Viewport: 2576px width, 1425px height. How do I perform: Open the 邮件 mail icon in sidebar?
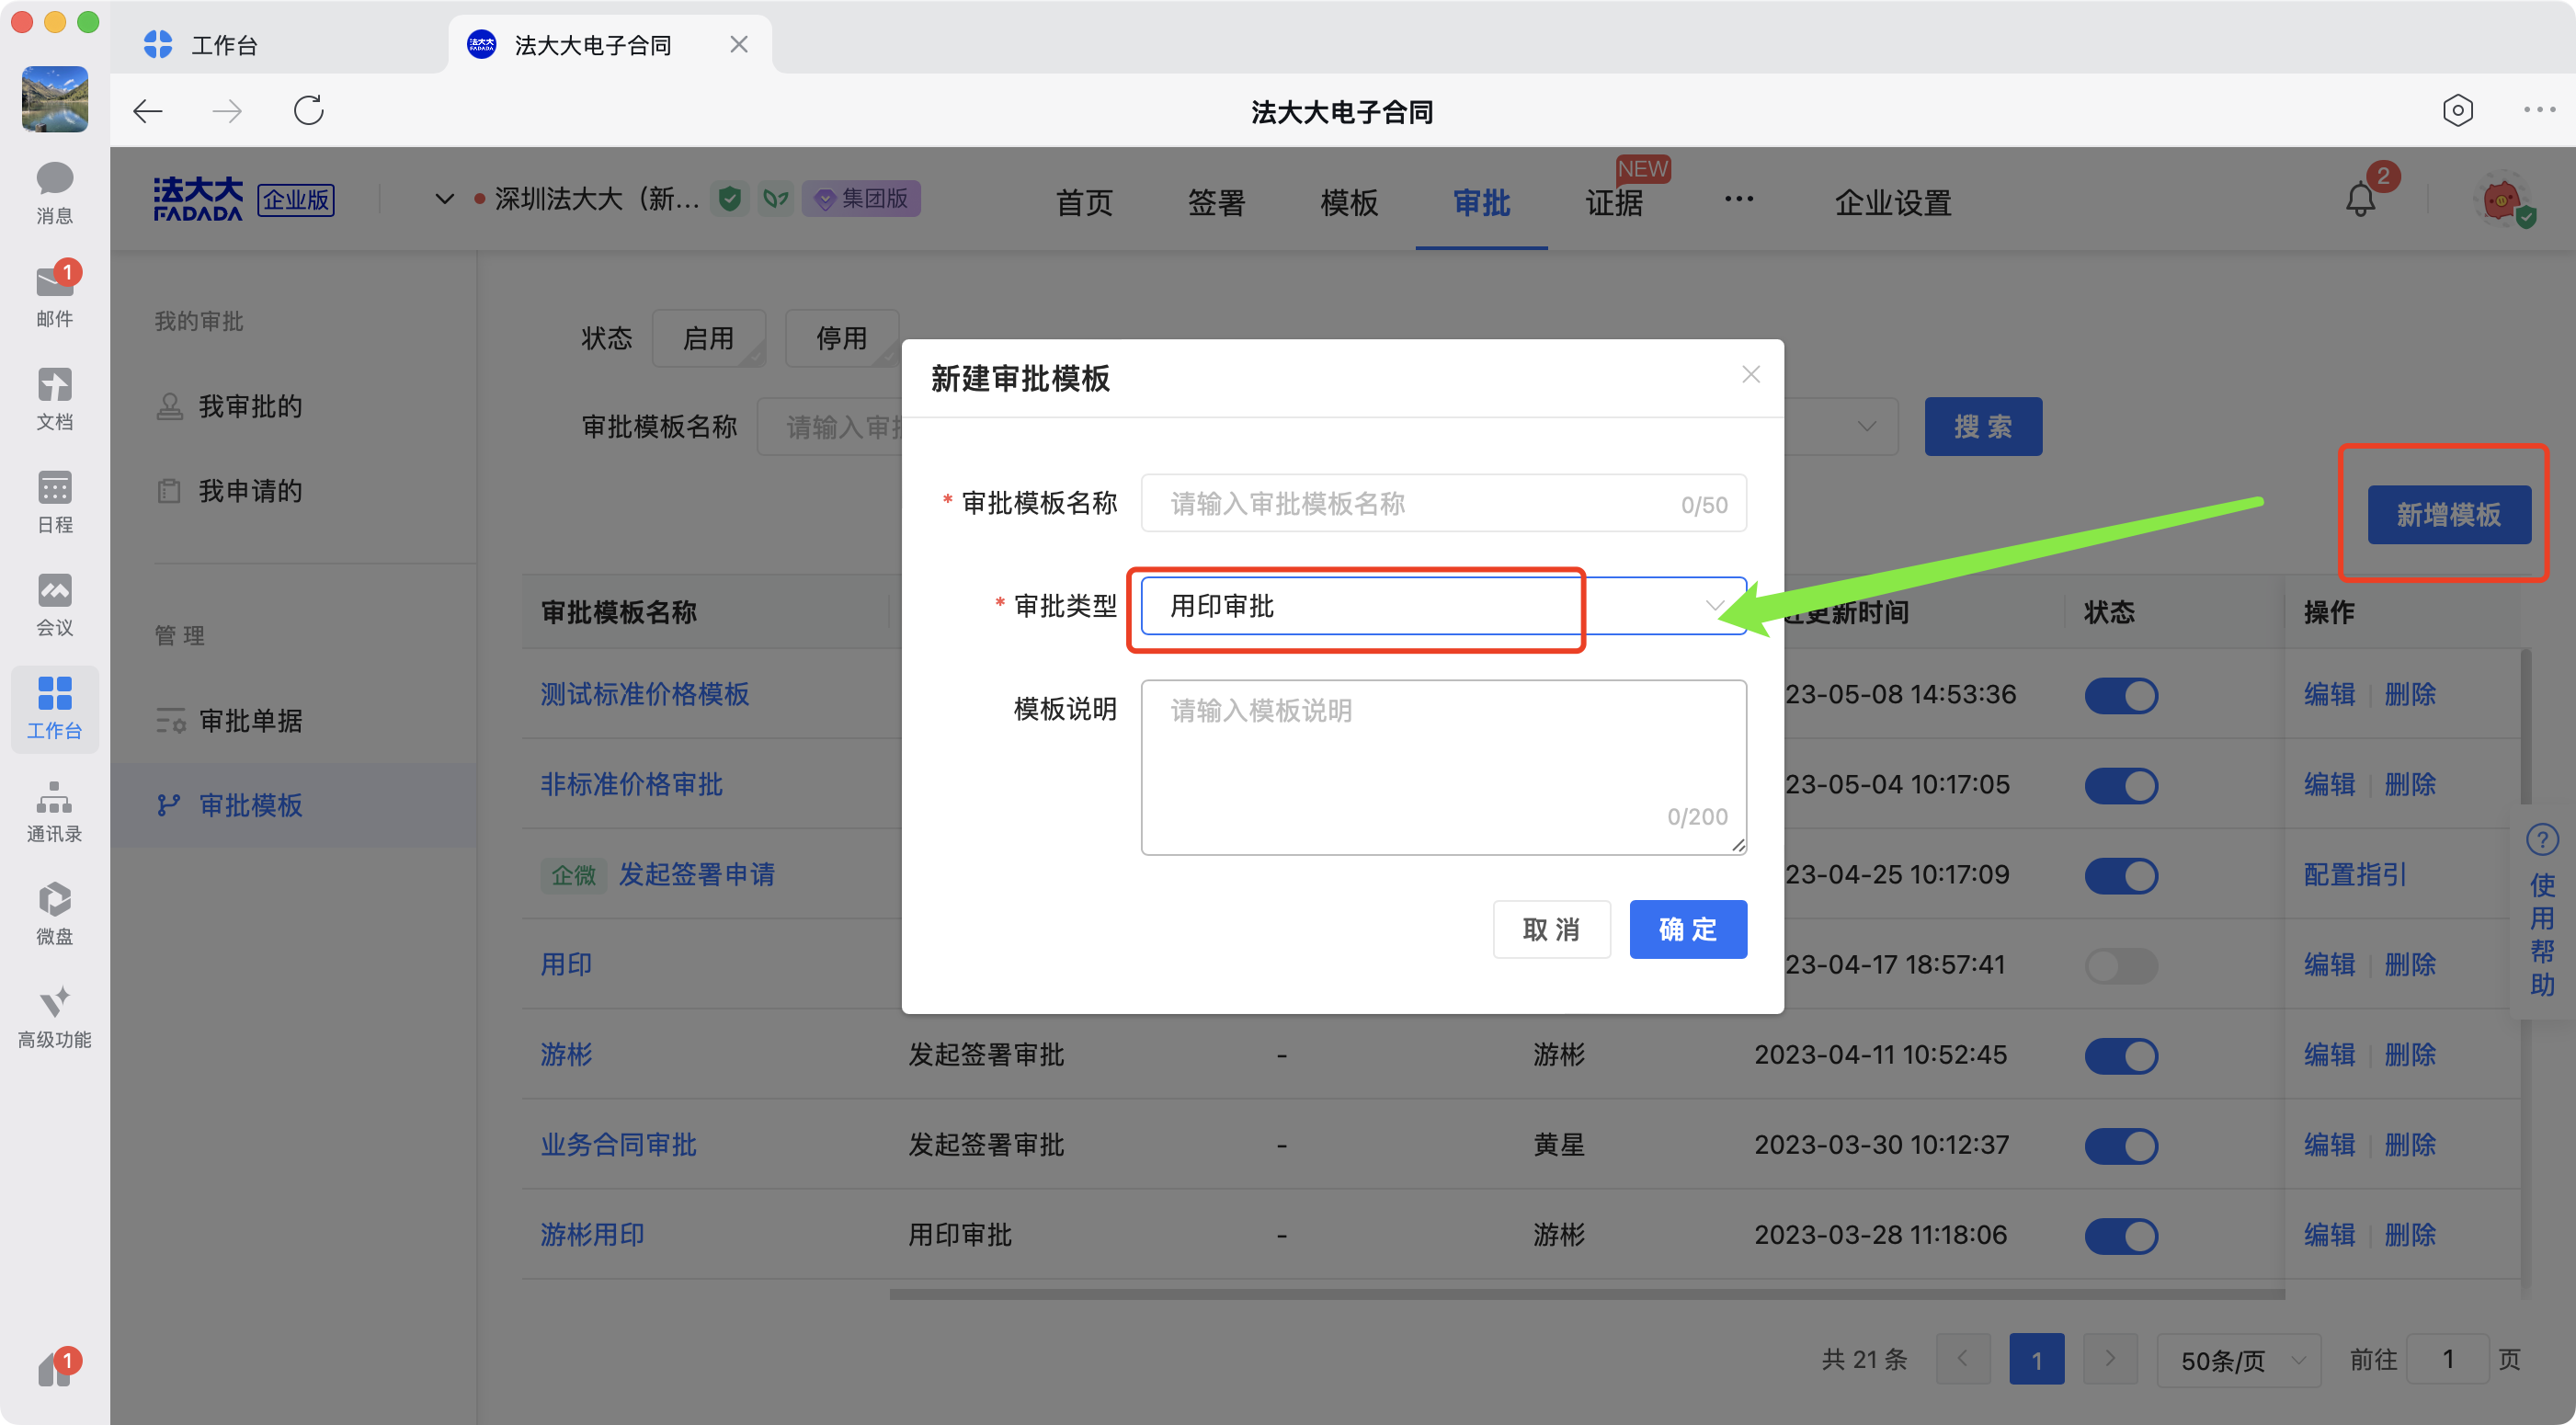click(54, 285)
